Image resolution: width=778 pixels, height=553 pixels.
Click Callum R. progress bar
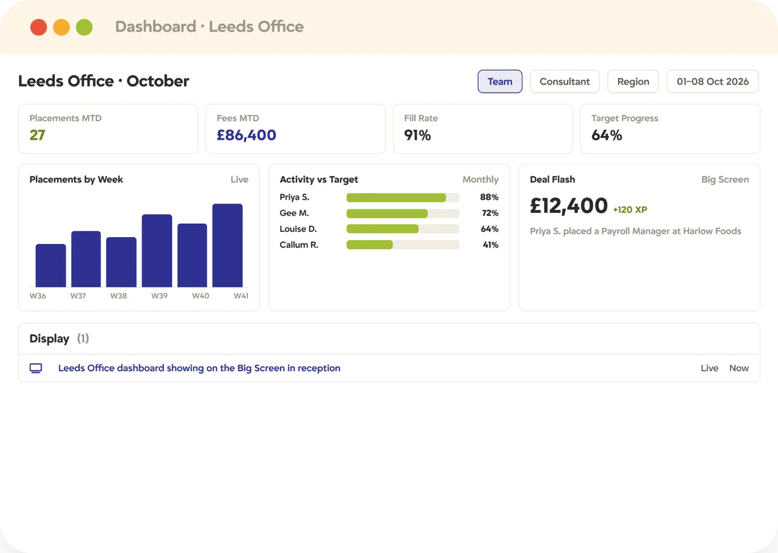(x=403, y=245)
